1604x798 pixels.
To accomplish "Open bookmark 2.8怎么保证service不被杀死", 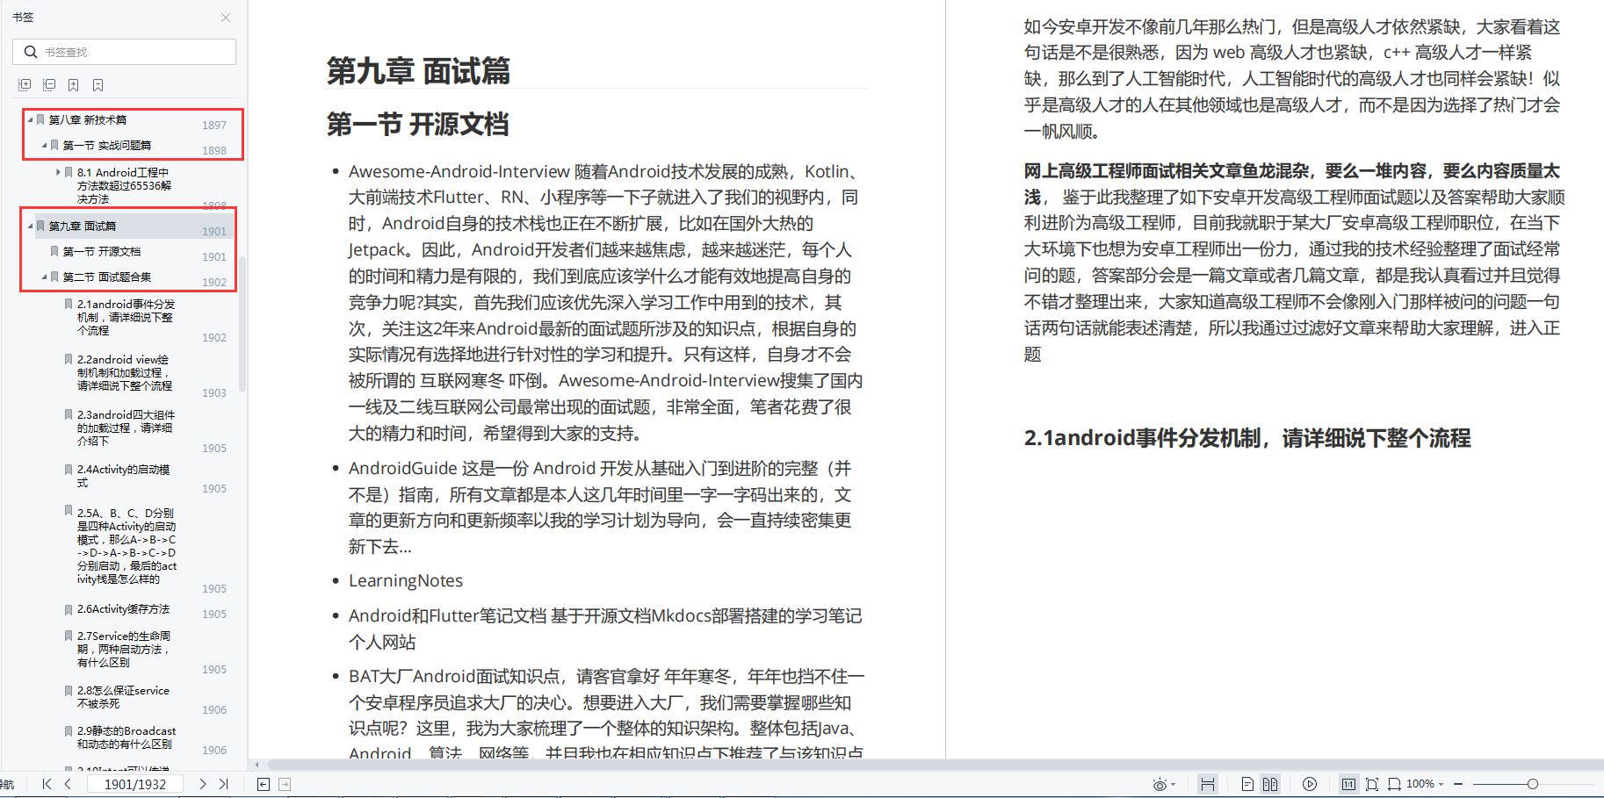I will point(123,697).
